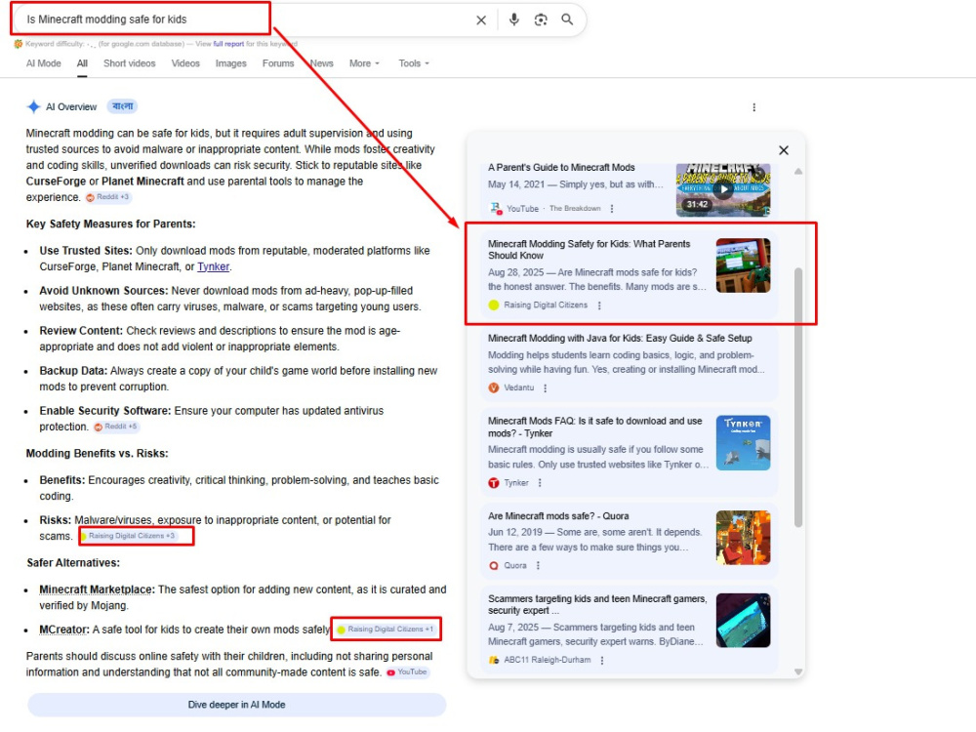976x732 pixels.
Task: Open the full report link for keyword
Action: point(228,44)
